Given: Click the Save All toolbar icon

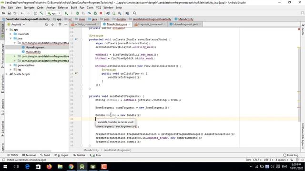Looking at the screenshot, I should pos(9,13).
